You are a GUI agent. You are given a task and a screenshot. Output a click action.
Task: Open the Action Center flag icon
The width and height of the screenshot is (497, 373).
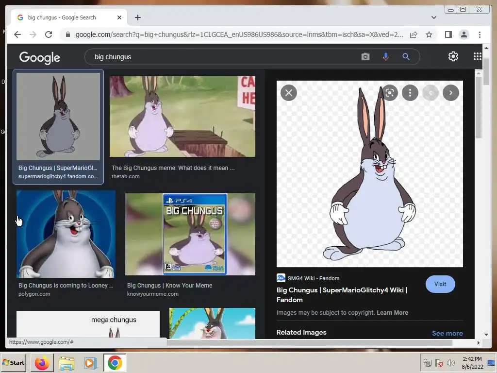coord(439,363)
